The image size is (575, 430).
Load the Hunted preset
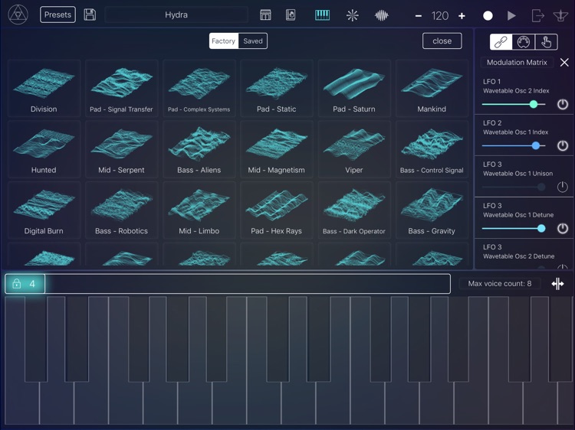[44, 149]
